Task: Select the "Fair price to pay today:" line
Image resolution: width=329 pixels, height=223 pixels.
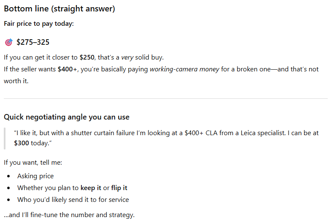Action: 39,24
